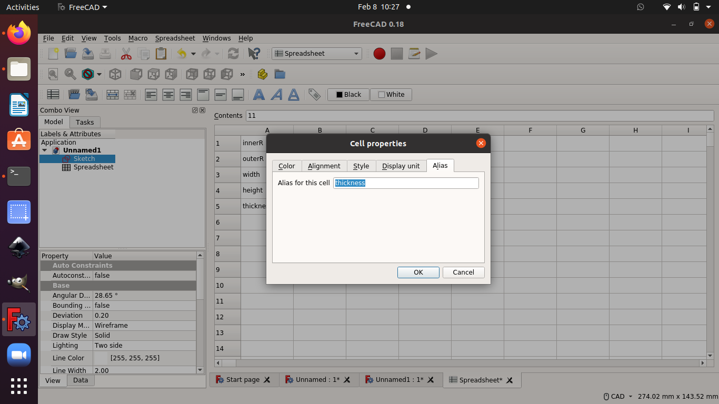Select Spreadsheet item in model tree
The image size is (719, 404).
[x=88, y=167]
